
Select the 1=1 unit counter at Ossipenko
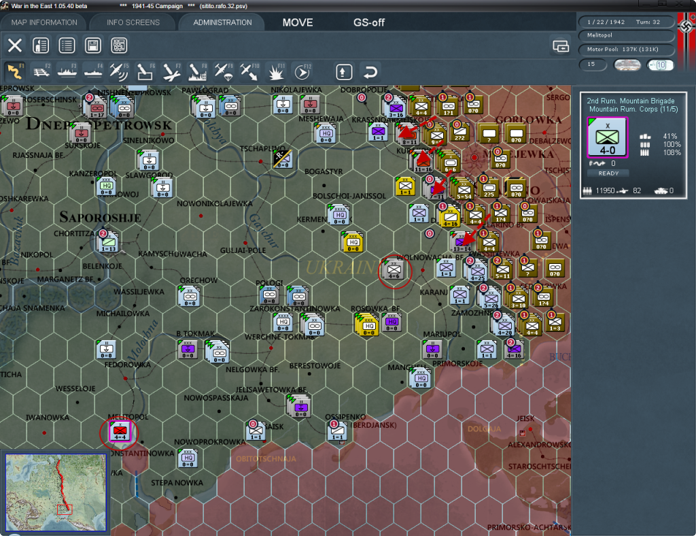337,431
